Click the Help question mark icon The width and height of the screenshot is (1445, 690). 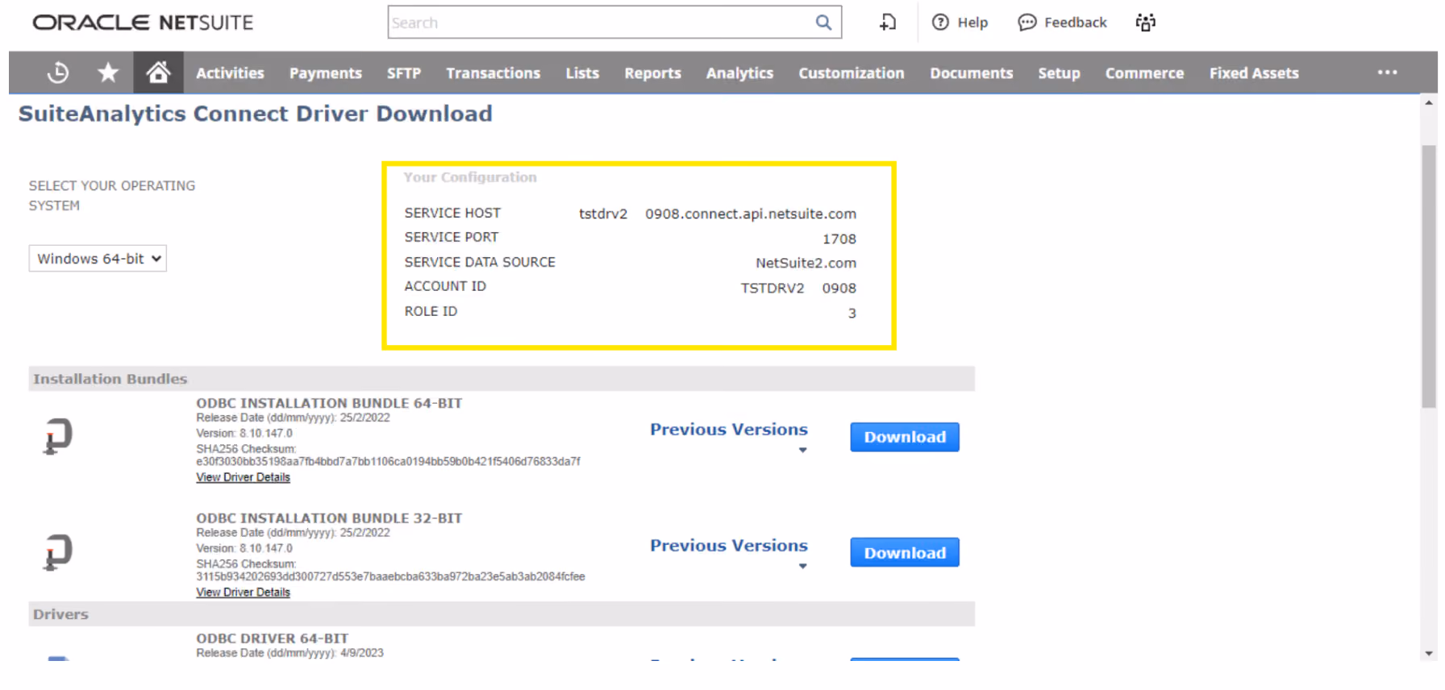940,23
